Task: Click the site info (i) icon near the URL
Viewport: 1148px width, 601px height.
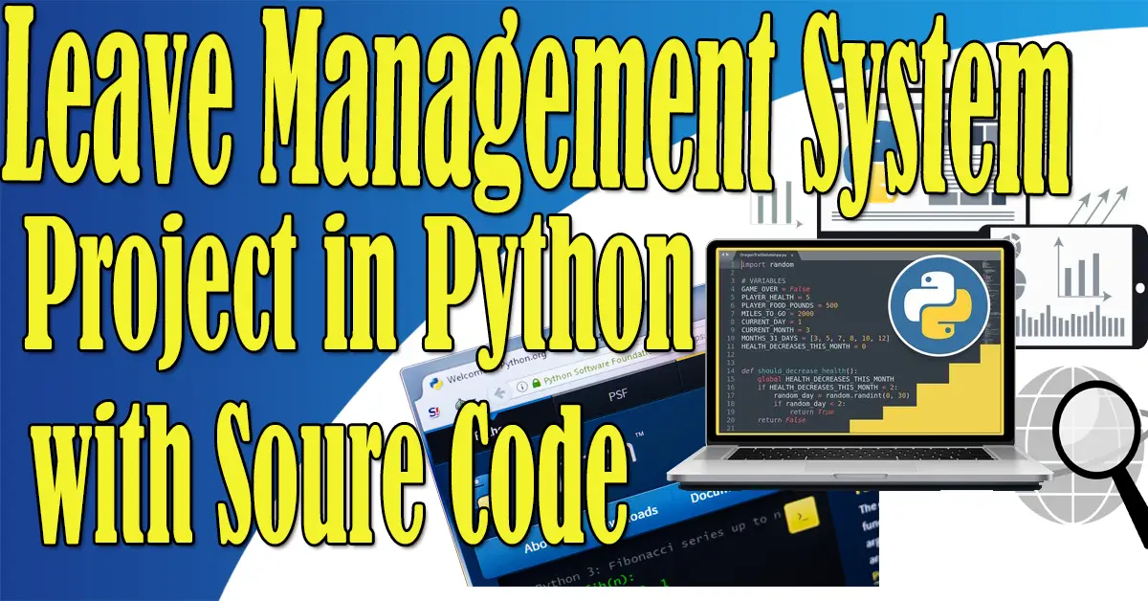Action: [521, 387]
